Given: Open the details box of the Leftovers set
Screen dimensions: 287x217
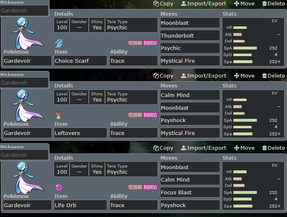Looking at the screenshot, I should [x=106, y=97].
